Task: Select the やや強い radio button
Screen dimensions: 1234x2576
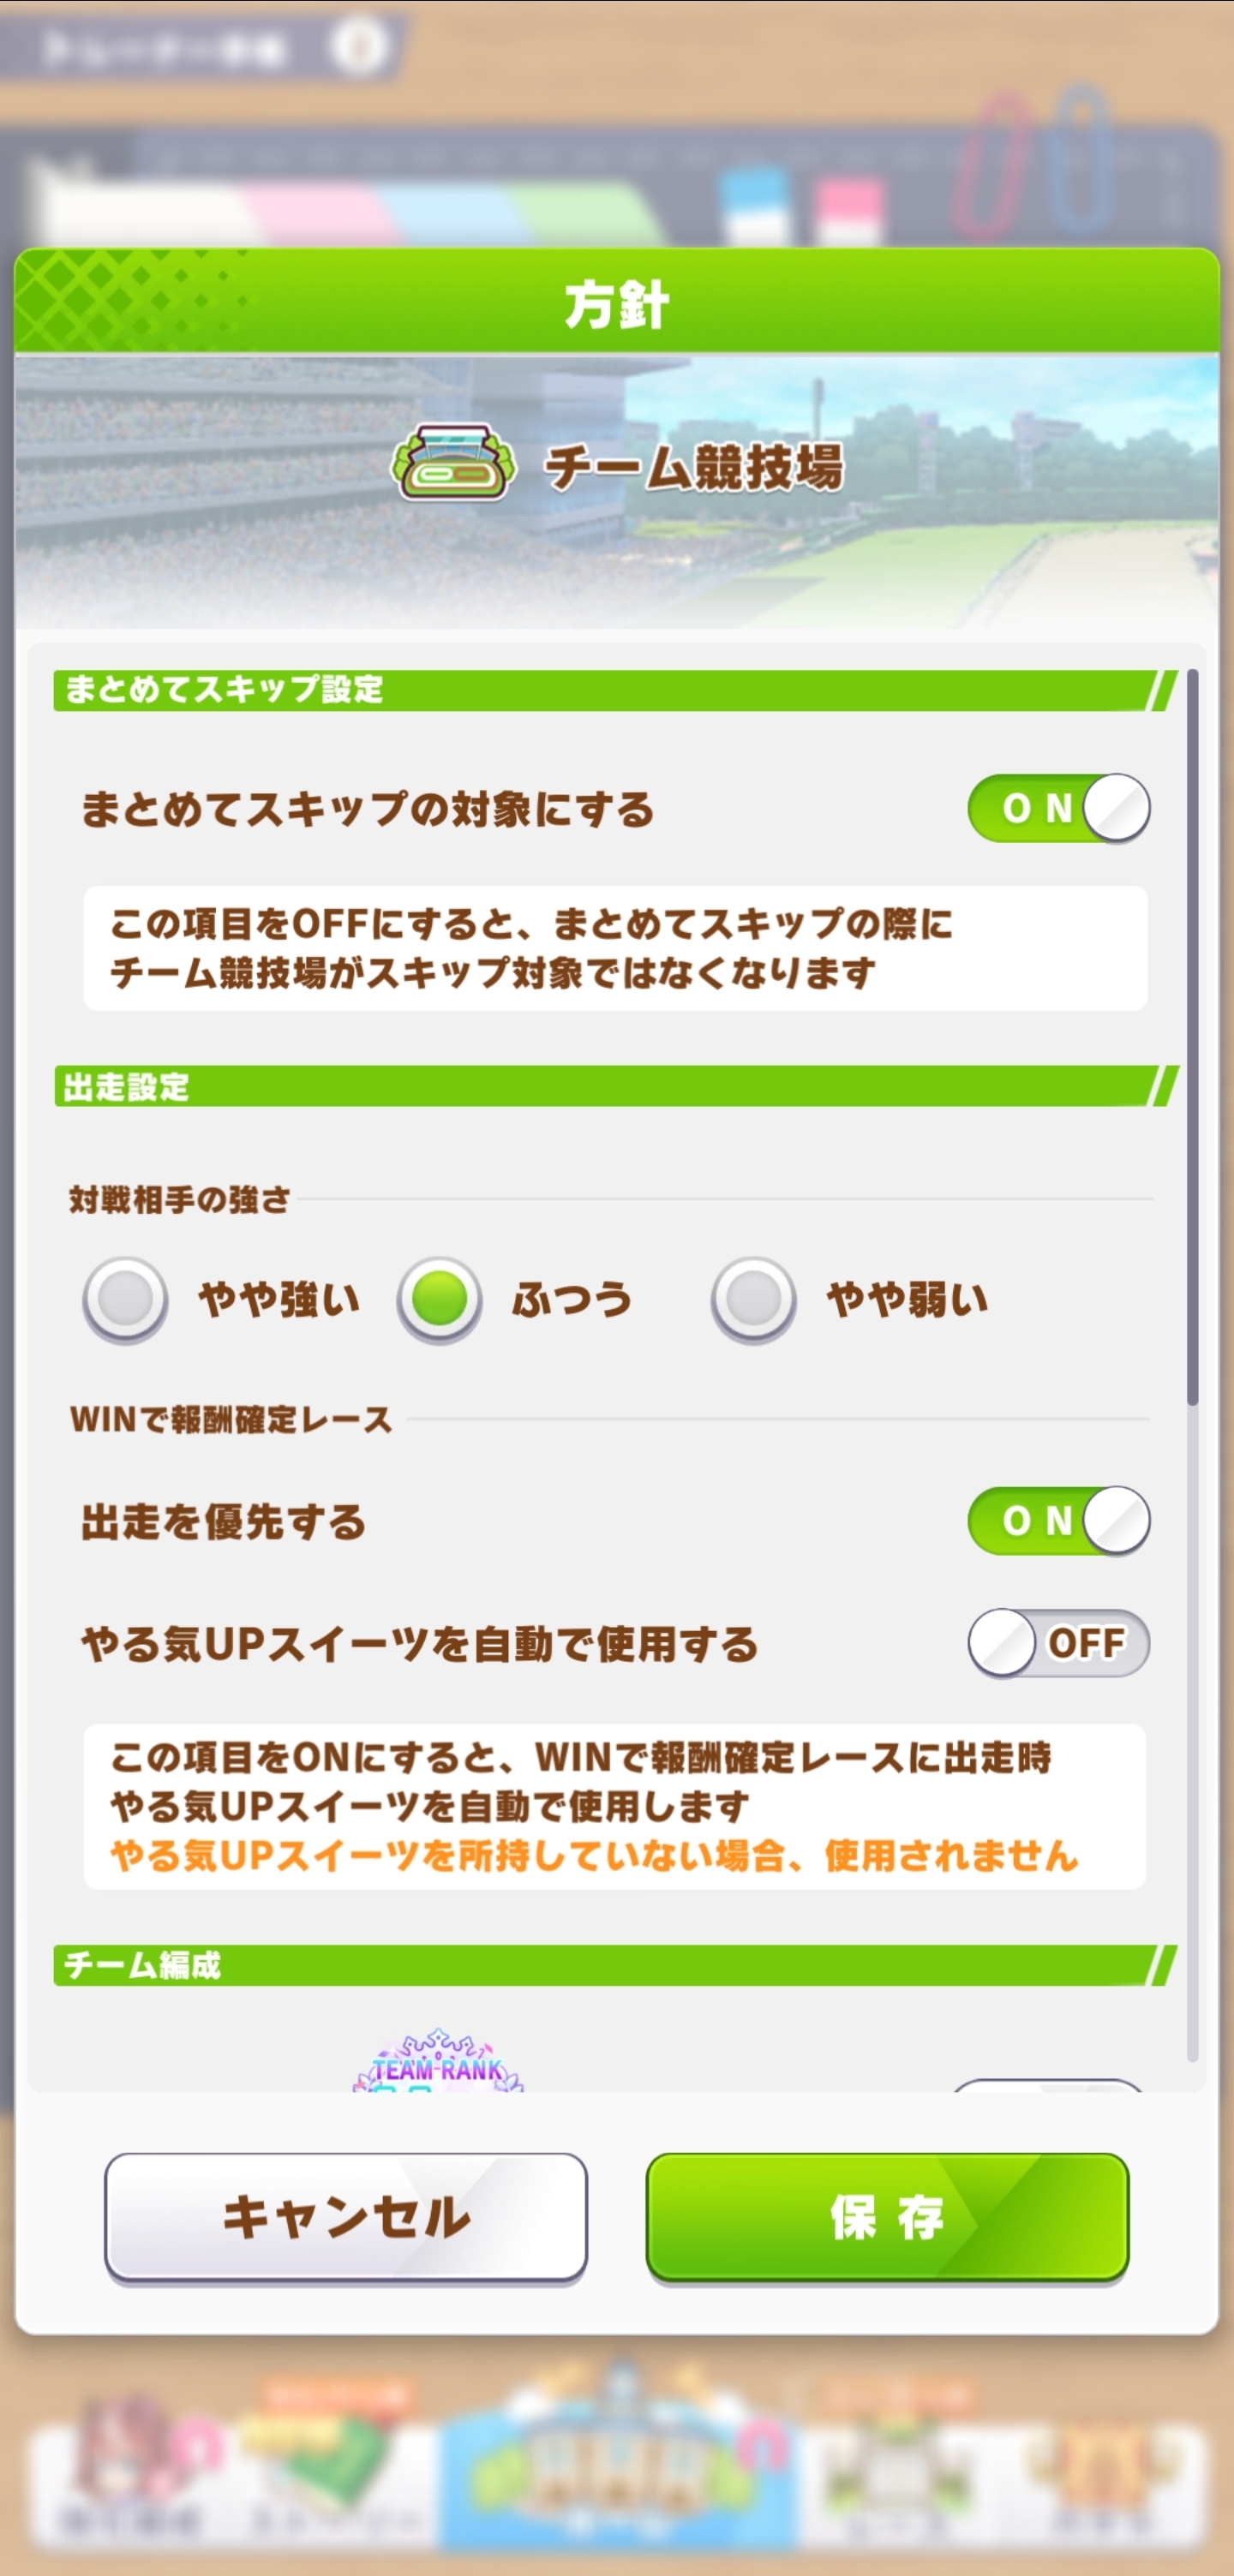Action: (x=125, y=1299)
